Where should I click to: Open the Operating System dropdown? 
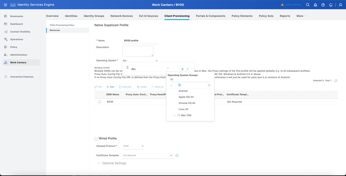(x=140, y=61)
